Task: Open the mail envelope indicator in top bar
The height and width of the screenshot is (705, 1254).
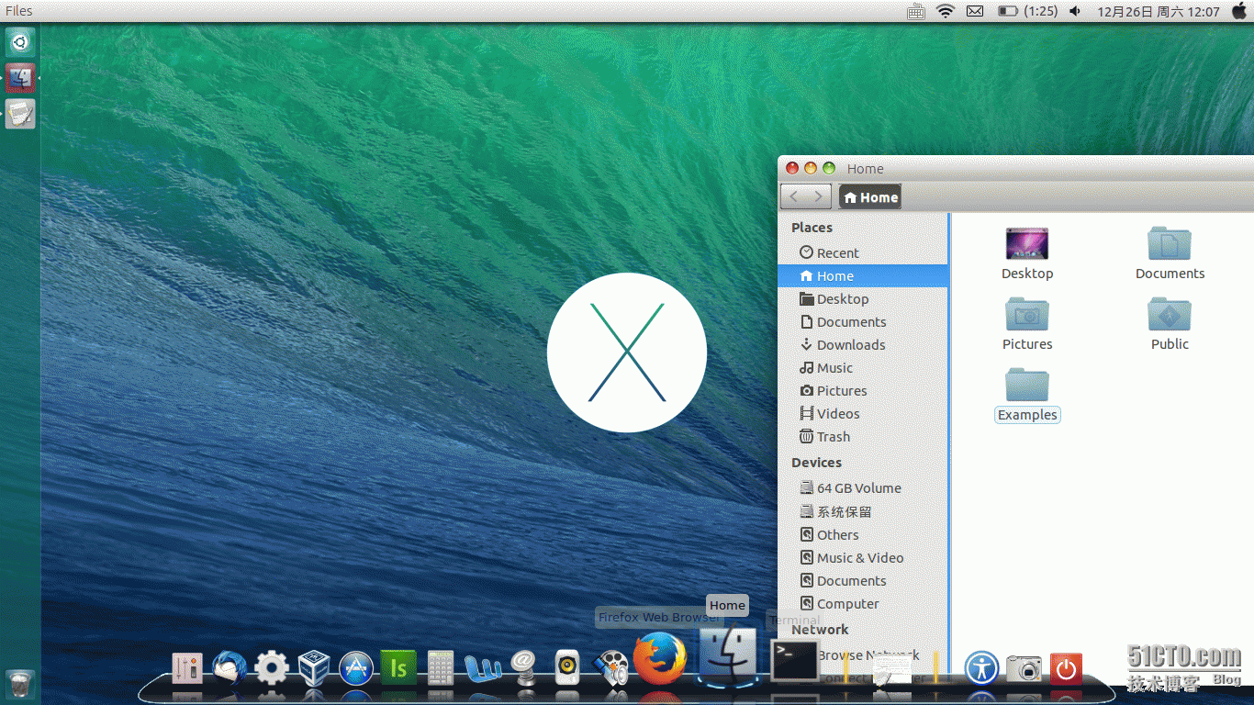Action: tap(975, 11)
